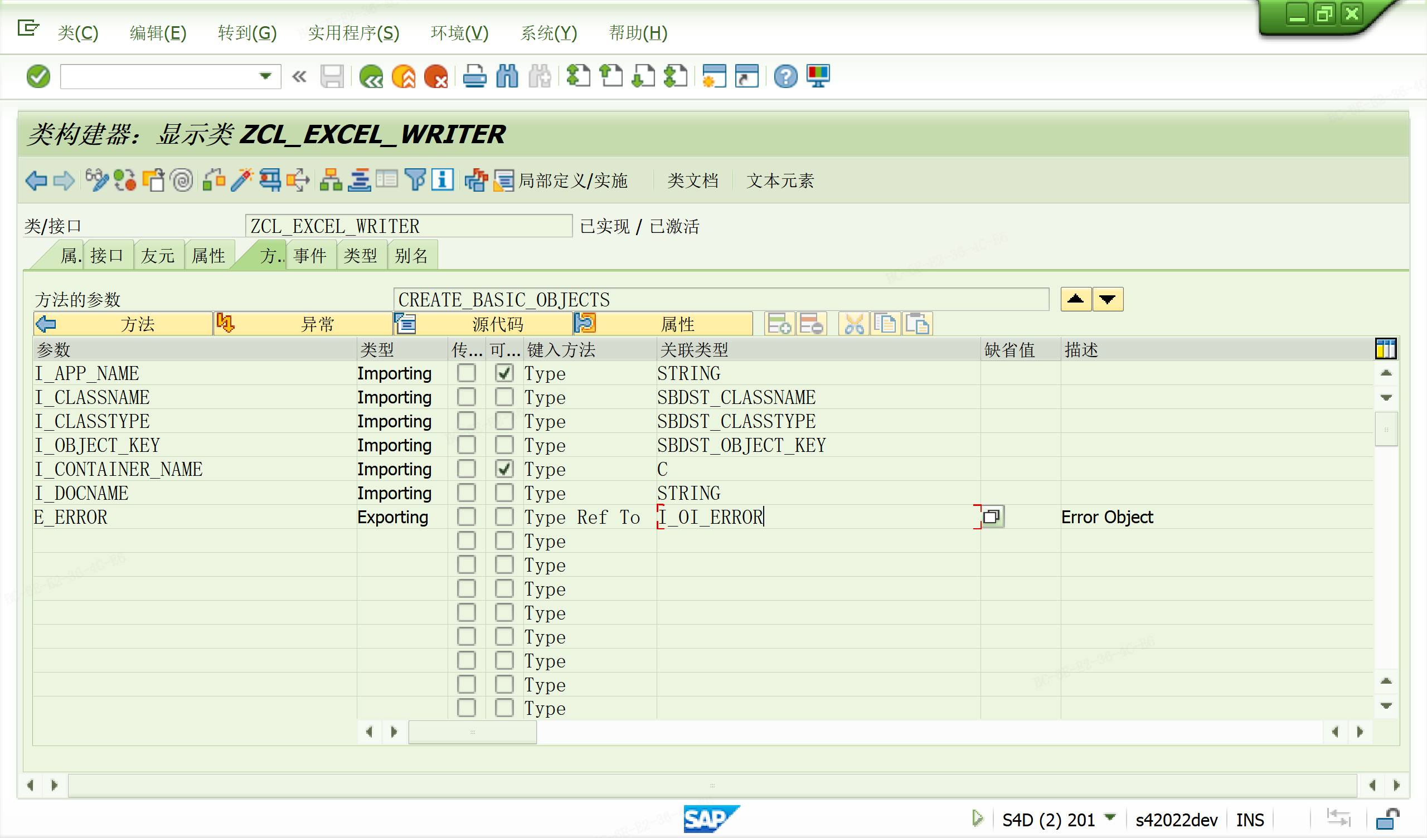Click the filter funnel icon

click(x=415, y=181)
